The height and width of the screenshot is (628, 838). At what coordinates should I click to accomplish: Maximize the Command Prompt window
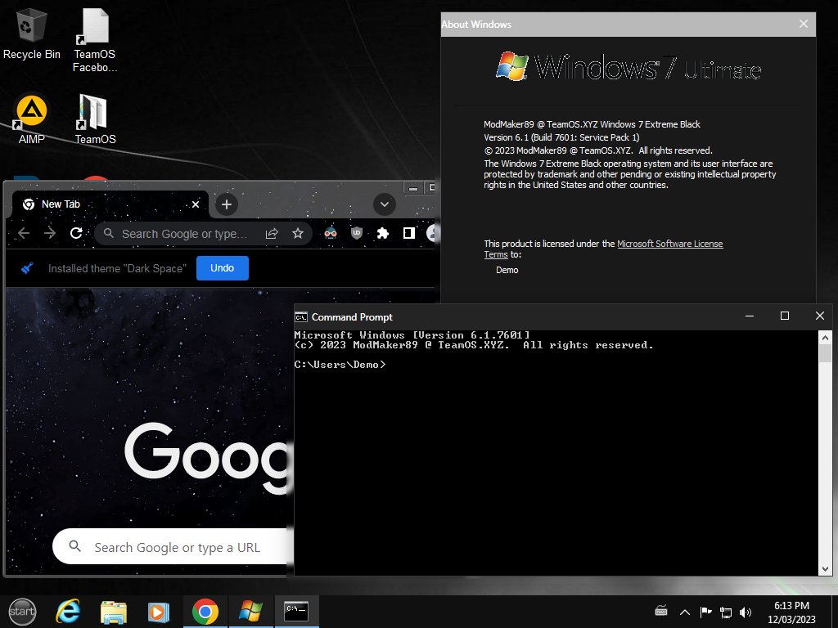coord(785,316)
